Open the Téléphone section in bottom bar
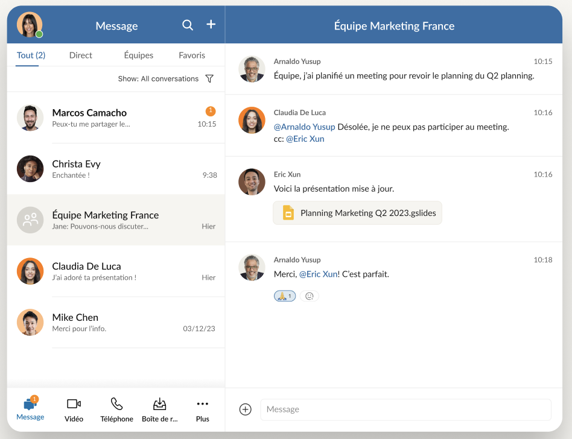 tap(116, 409)
